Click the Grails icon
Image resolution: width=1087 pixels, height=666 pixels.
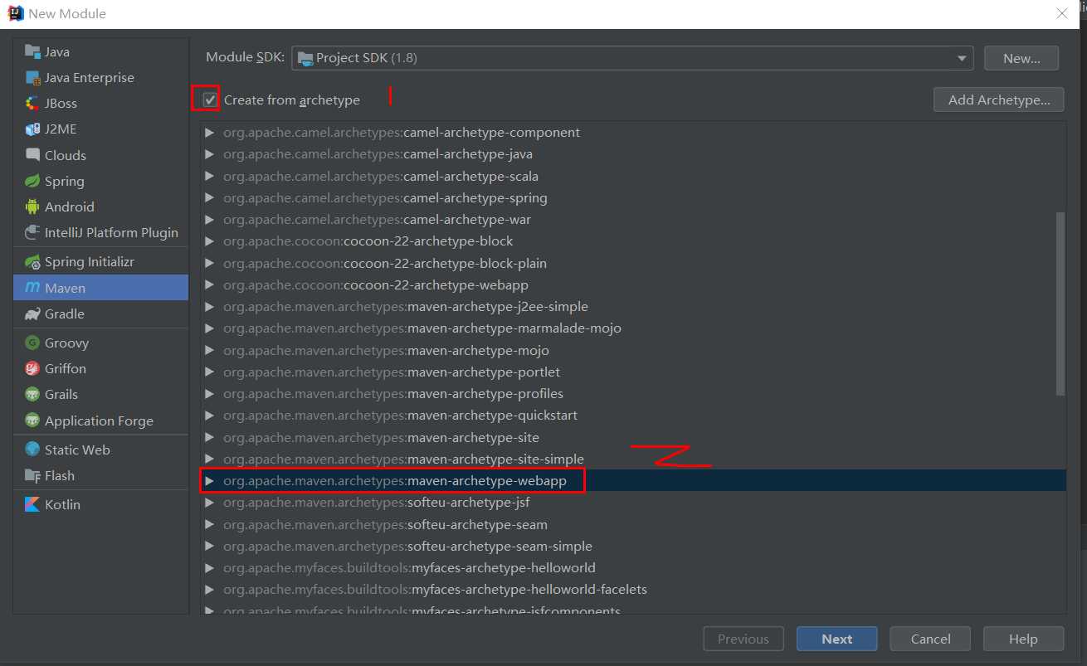coord(32,394)
